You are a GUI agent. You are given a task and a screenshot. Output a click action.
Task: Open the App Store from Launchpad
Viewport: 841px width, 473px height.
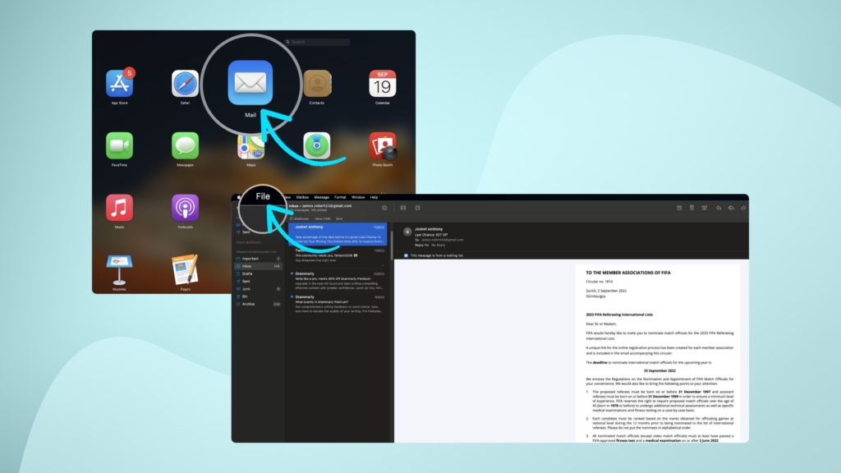pyautogui.click(x=119, y=84)
